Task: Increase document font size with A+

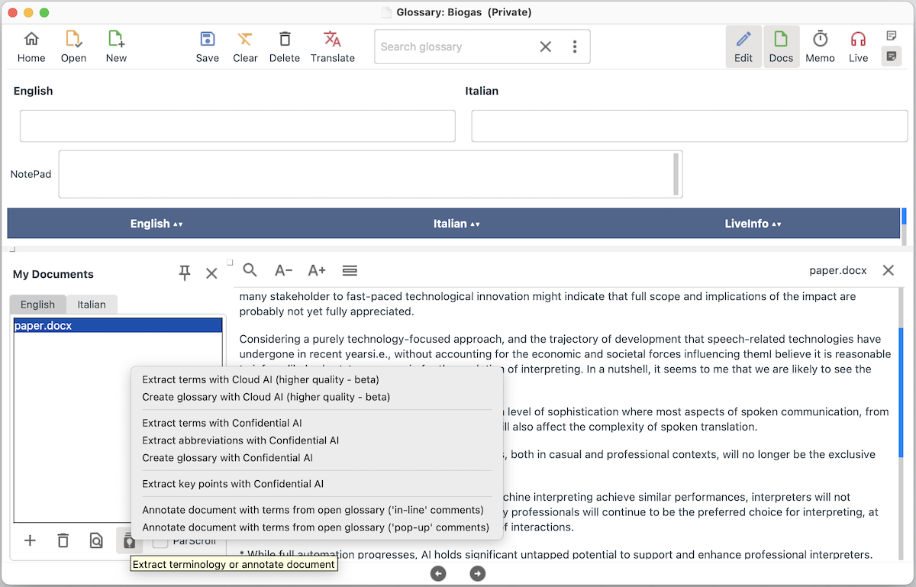Action: coord(316,270)
